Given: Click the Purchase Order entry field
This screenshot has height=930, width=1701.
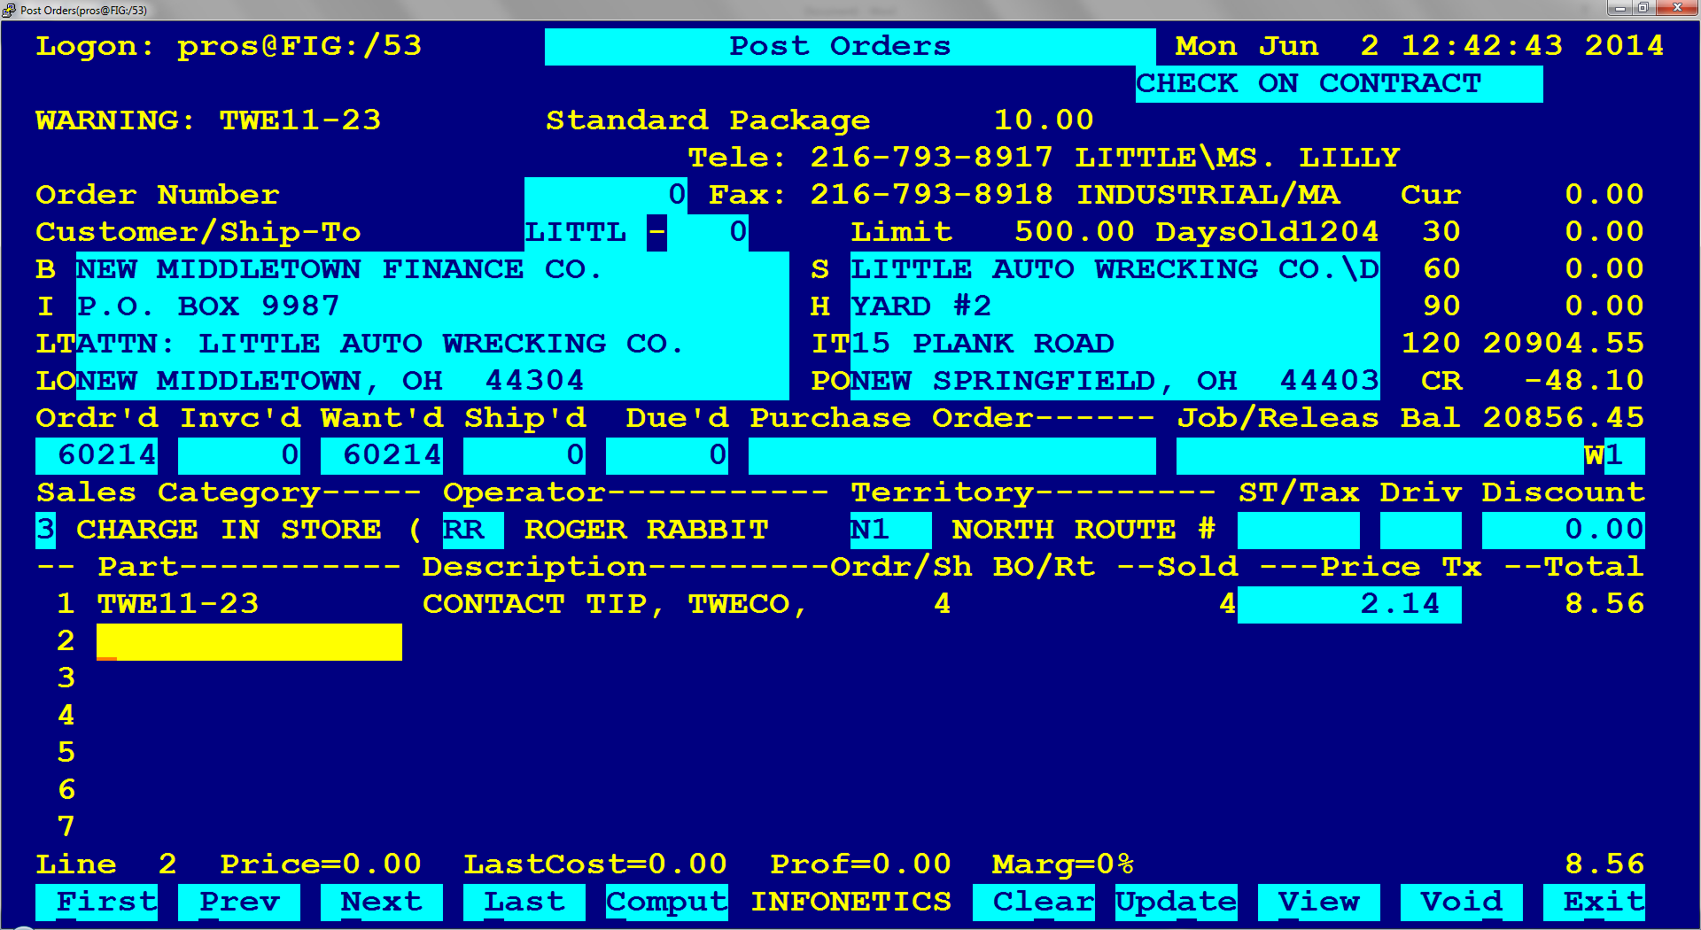Looking at the screenshot, I should (951, 455).
